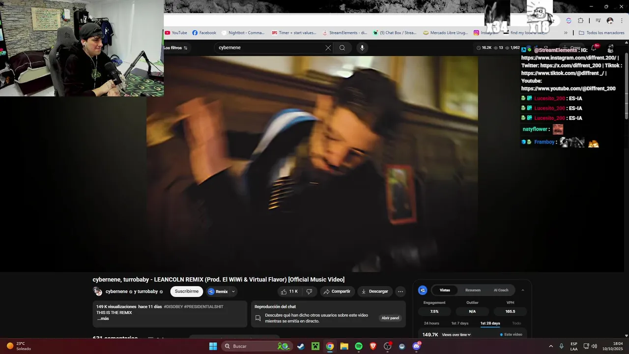629x354 pixels.
Task: Click Abrir panel for chat replay
Action: [x=390, y=318]
